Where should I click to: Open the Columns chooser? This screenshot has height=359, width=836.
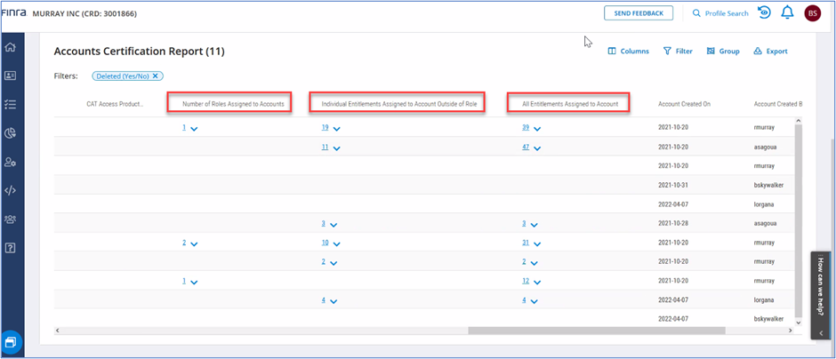pyautogui.click(x=628, y=52)
